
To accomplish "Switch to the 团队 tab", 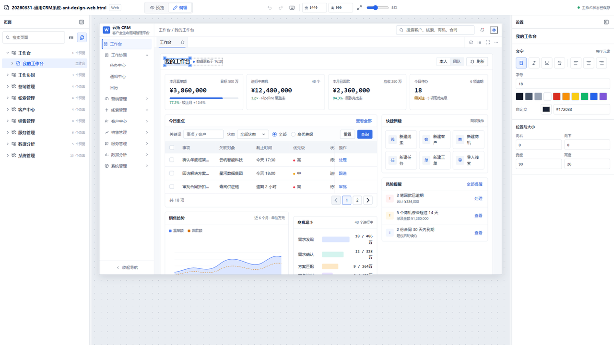I will coord(457,62).
